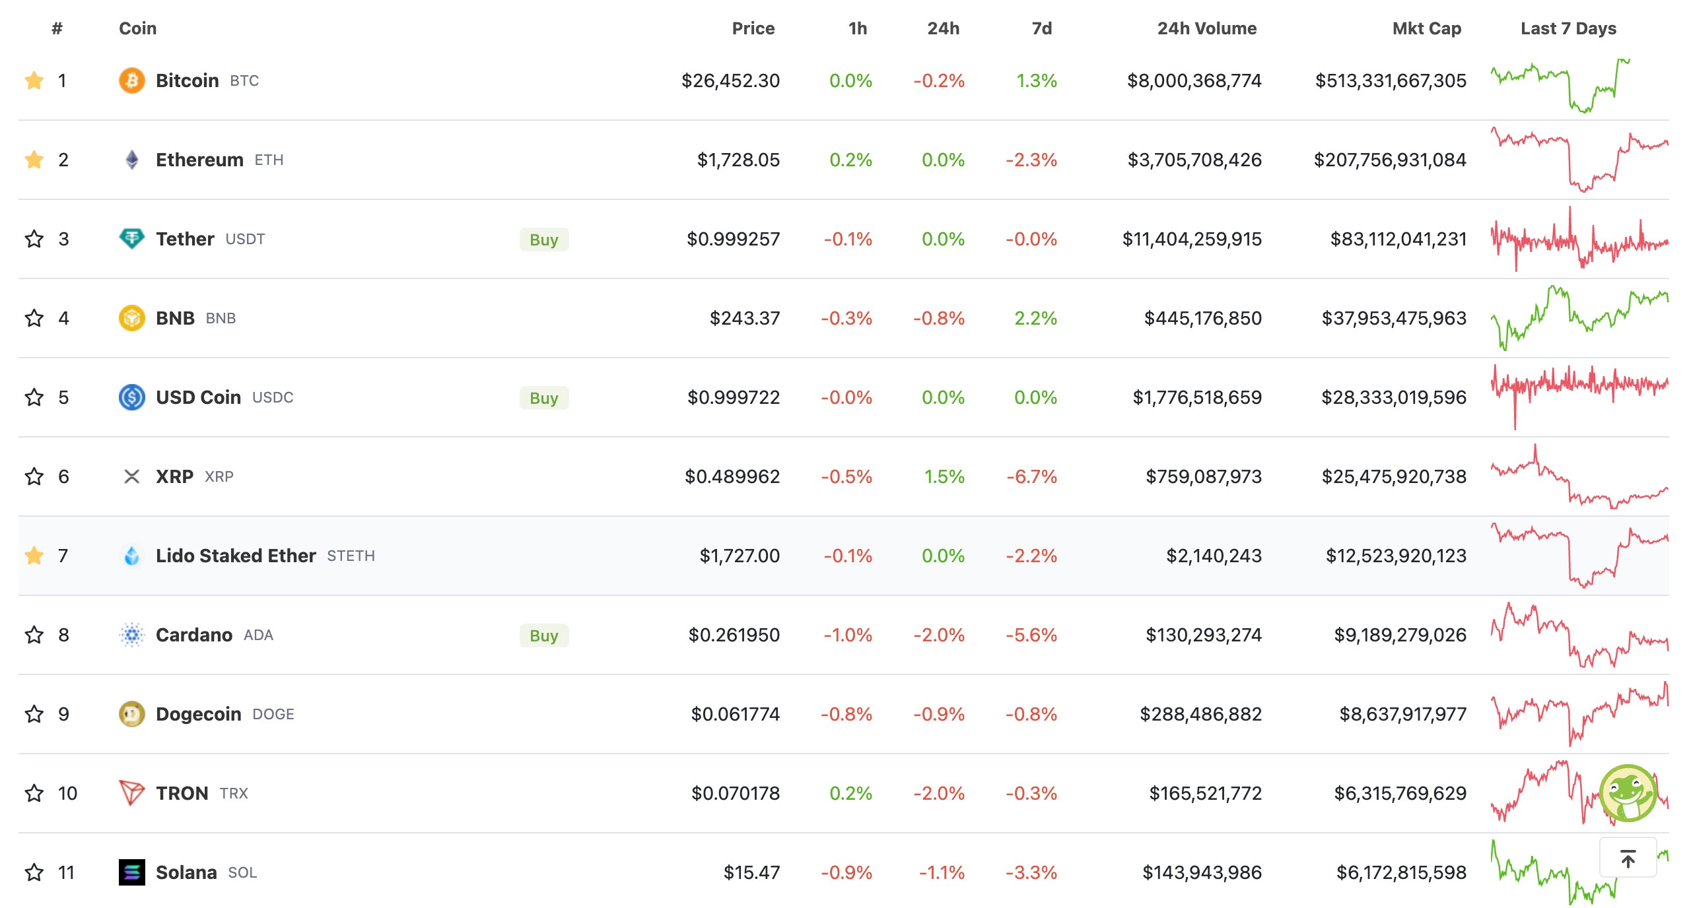Star USD Coin as a favorite
Viewport: 1689px width, 908px height.
click(34, 397)
